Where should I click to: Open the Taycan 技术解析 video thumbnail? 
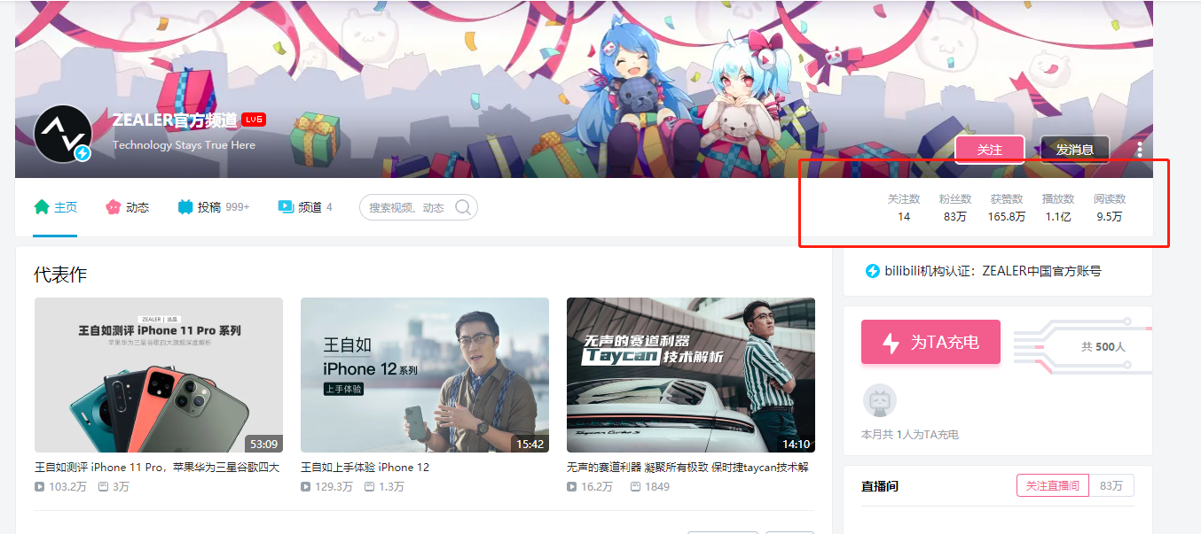click(x=691, y=375)
